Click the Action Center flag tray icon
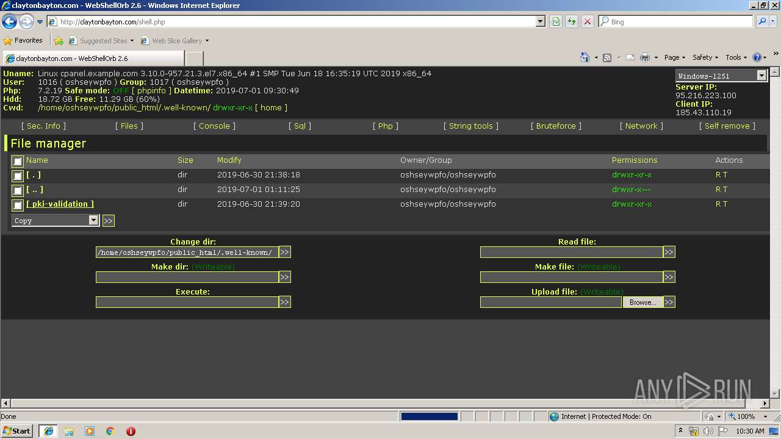The width and height of the screenshot is (781, 439). coord(722,431)
